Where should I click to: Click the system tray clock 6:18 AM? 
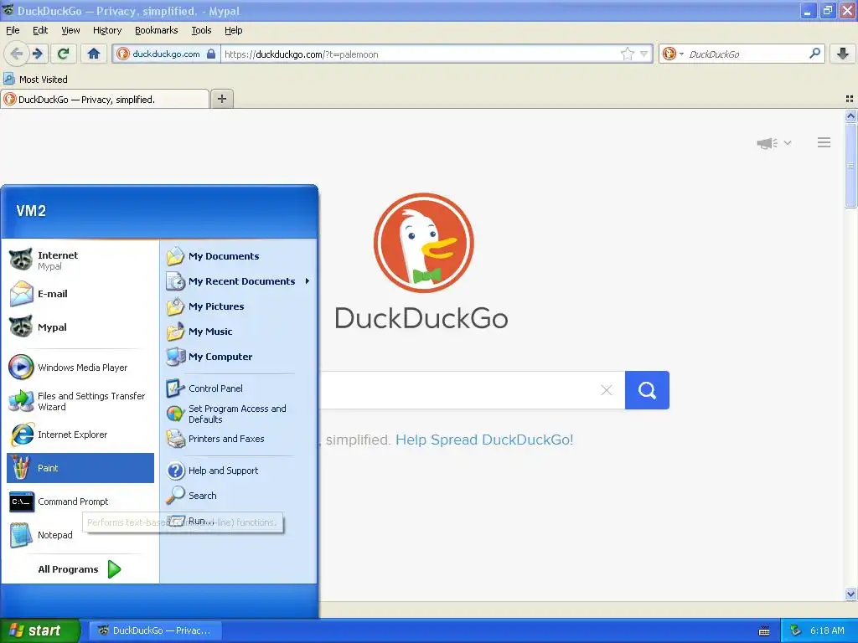827,630
